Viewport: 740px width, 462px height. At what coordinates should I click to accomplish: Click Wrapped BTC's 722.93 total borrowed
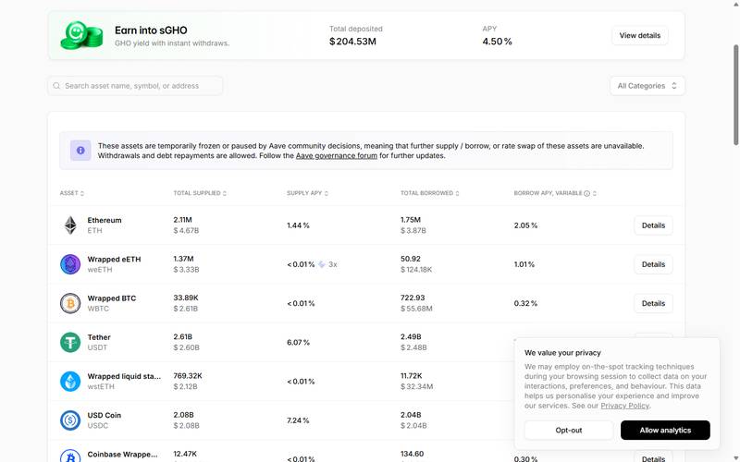tap(413, 298)
